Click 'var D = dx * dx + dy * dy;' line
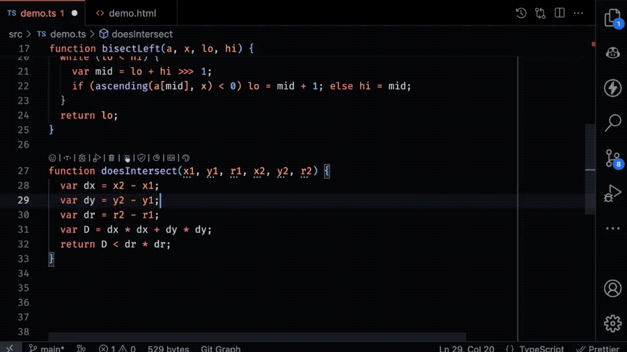This screenshot has width=627, height=352. click(x=136, y=230)
